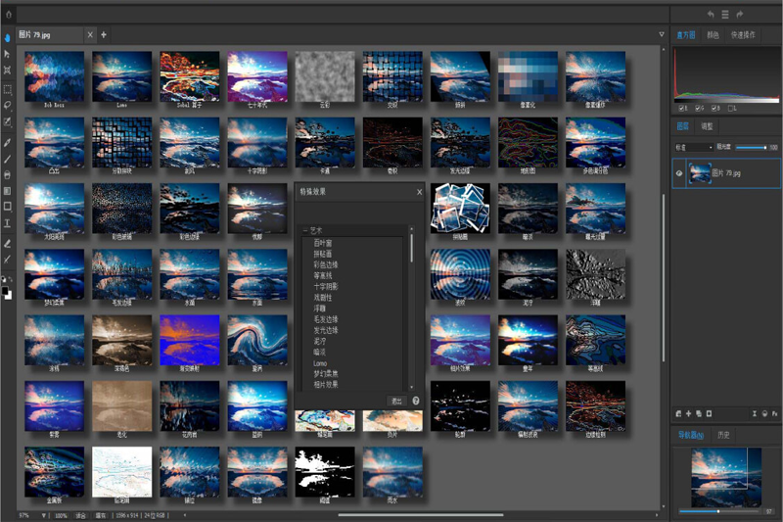Collapse the 艺术 category in effects list
The image size is (783, 522).
tap(304, 230)
